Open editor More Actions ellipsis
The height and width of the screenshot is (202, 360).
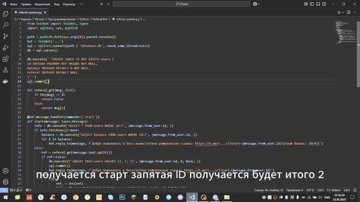pos(355,12)
